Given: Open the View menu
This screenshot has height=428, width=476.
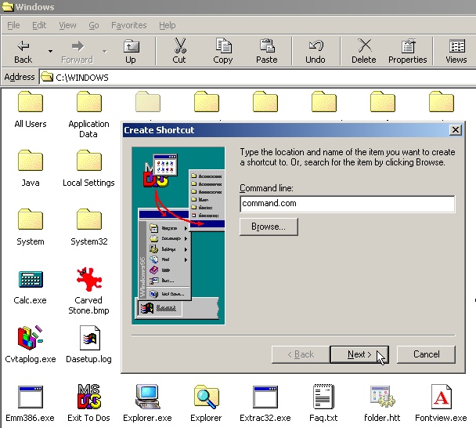Looking at the screenshot, I should [x=67, y=25].
